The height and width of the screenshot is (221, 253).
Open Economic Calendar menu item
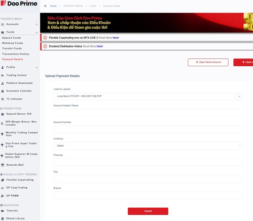19,91
